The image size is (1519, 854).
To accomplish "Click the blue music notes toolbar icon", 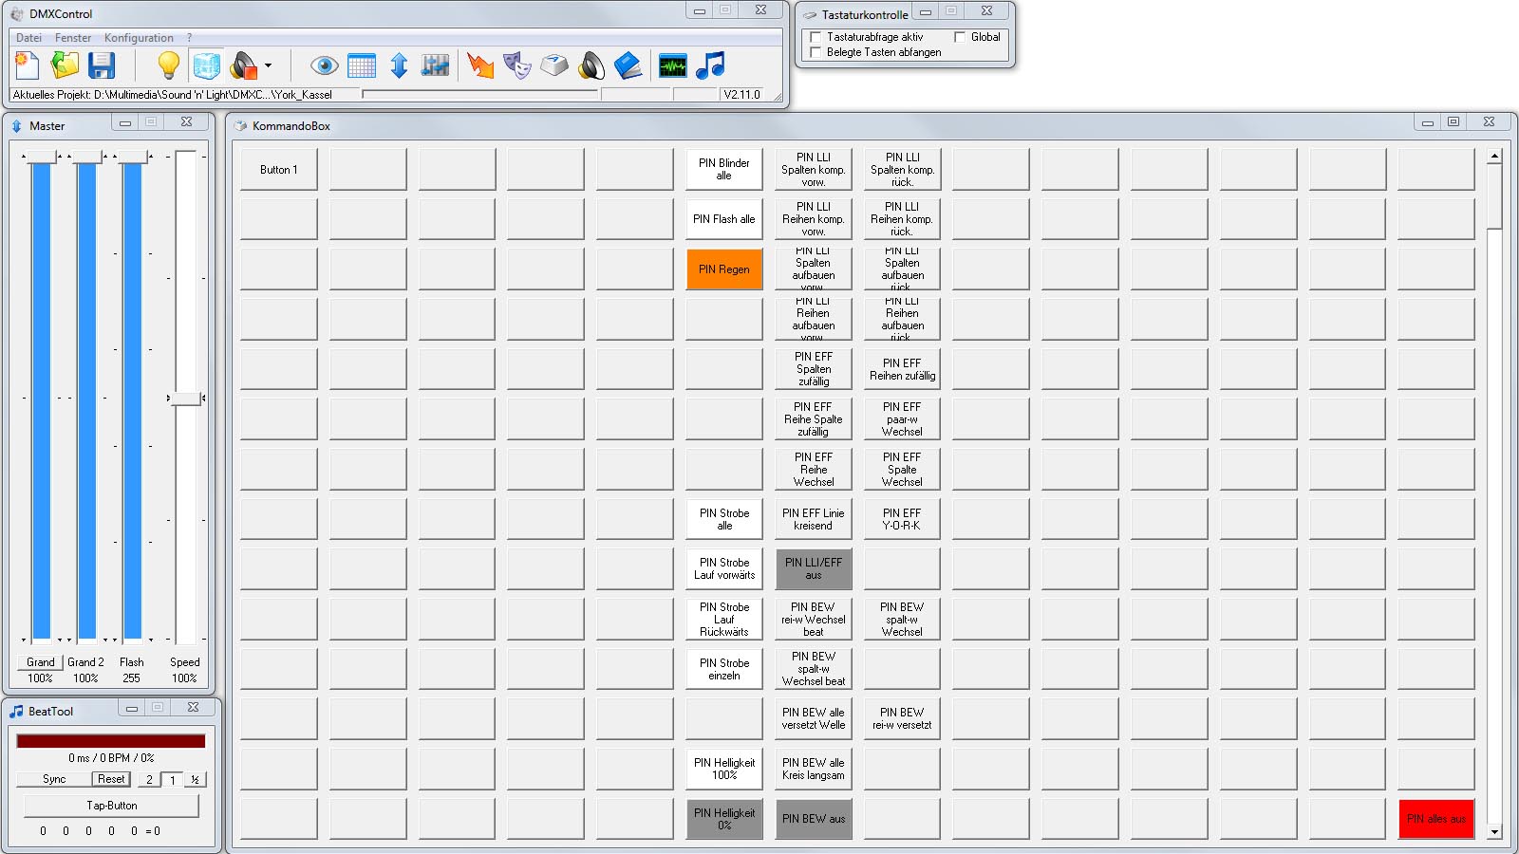I will point(710,65).
